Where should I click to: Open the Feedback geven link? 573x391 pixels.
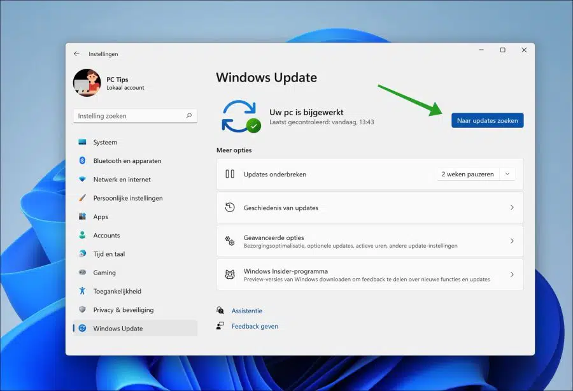255,326
